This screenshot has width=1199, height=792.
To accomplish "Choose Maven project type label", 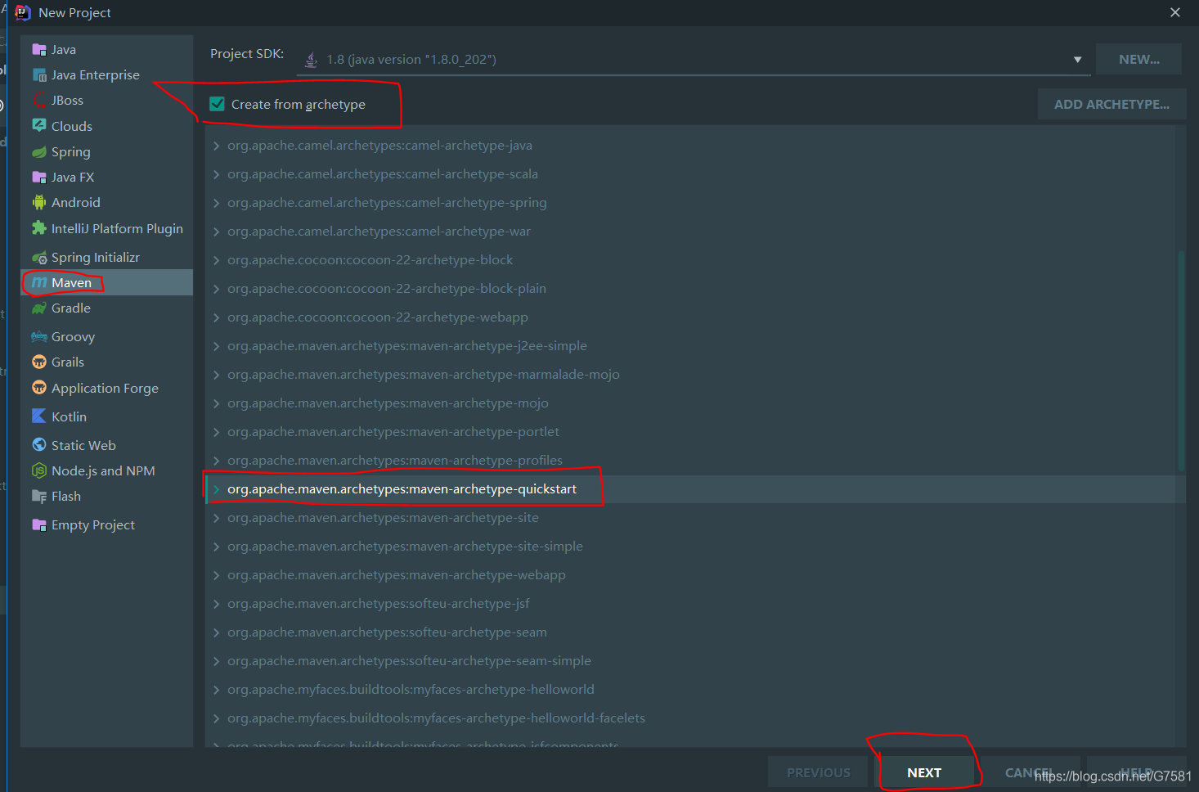I will [x=71, y=282].
